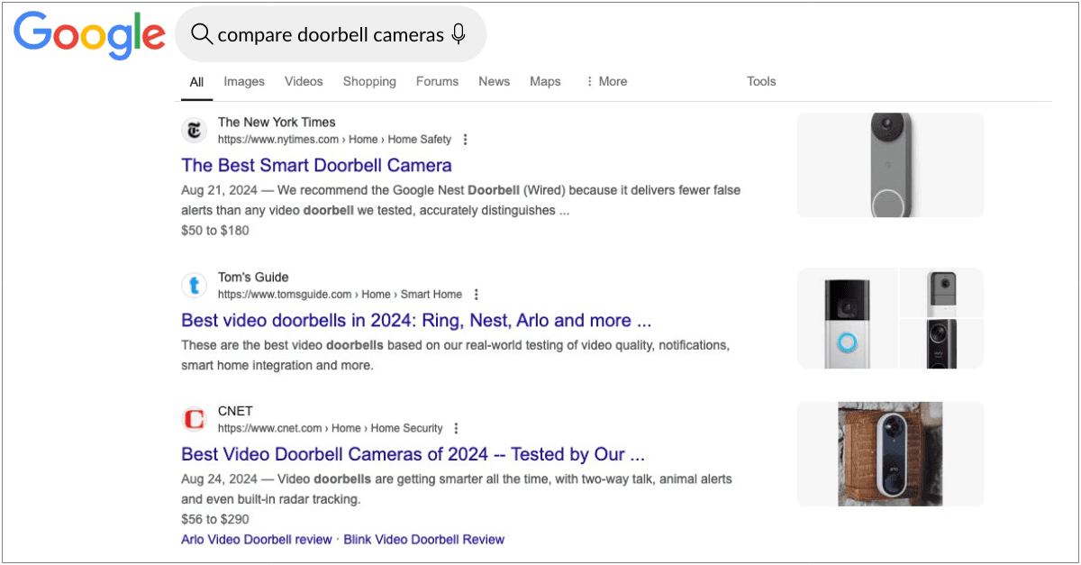Open the Blink Video Doorbell Review link

point(423,539)
